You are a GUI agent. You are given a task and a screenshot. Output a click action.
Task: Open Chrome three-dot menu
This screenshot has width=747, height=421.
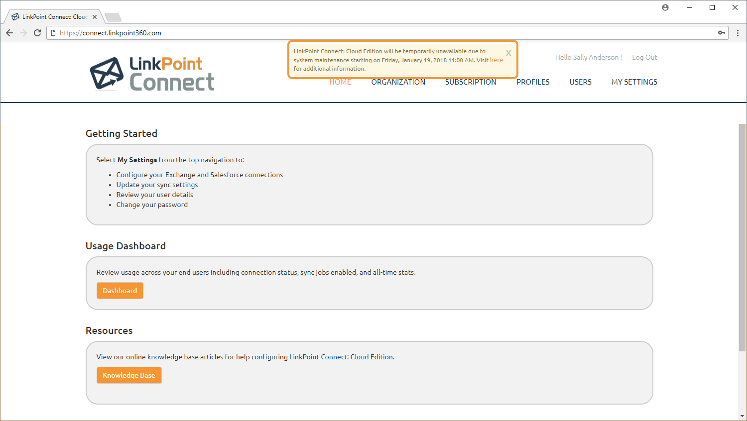(x=738, y=33)
